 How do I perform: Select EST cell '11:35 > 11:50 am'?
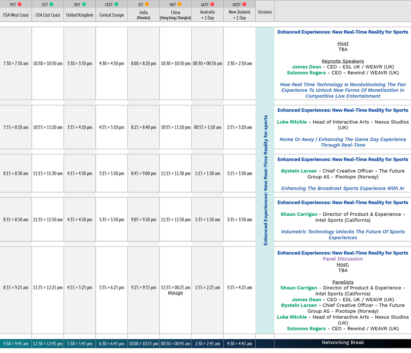[x=48, y=219]
